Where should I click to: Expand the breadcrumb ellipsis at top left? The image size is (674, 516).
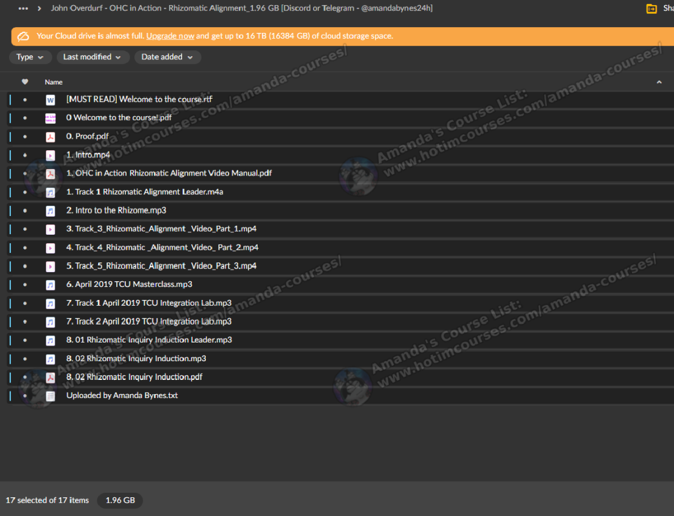tap(24, 8)
